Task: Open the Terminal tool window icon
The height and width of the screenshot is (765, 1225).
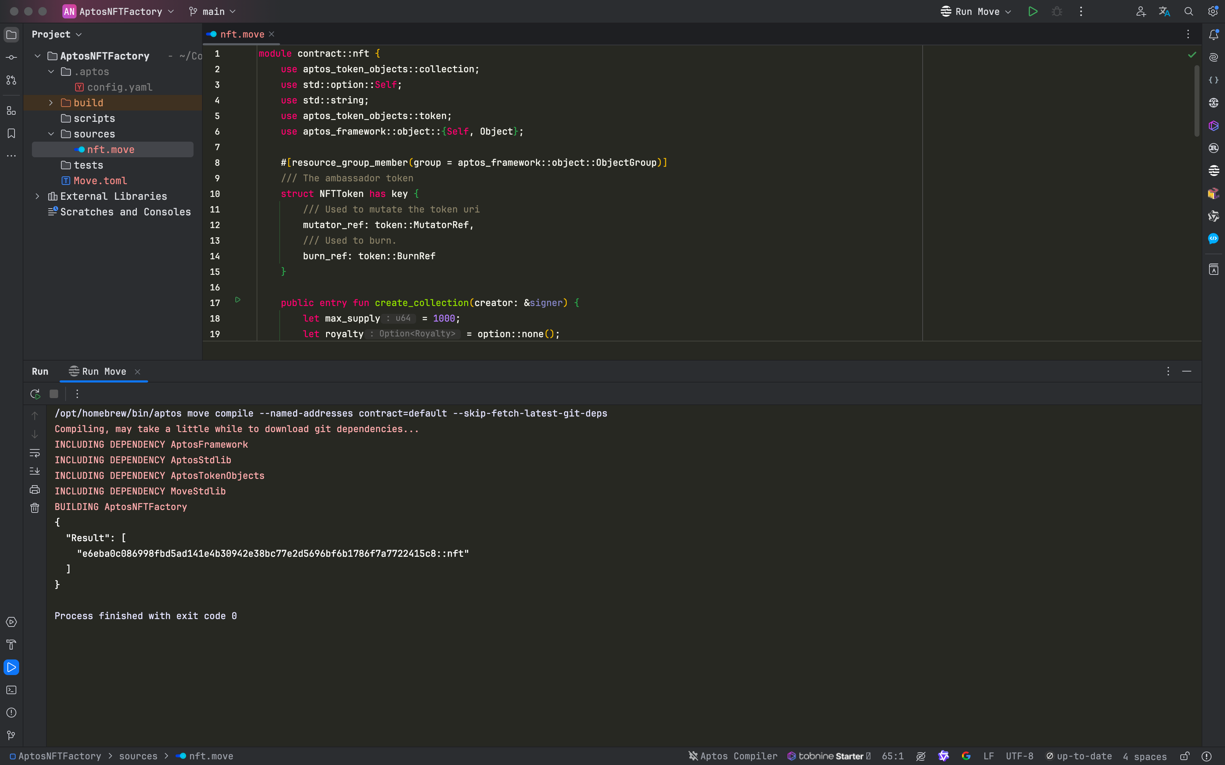Action: pos(11,690)
